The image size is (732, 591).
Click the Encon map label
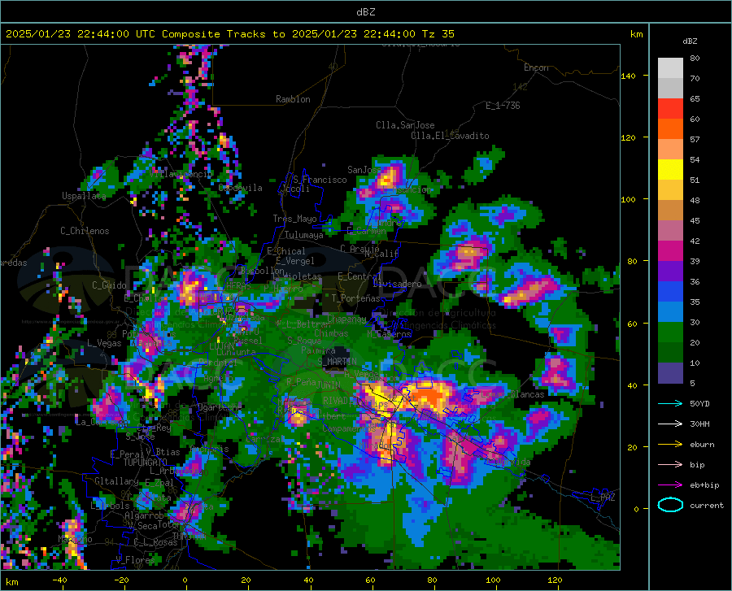(x=536, y=67)
